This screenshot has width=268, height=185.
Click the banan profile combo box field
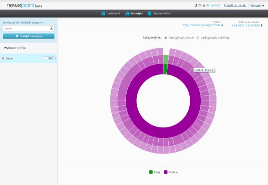click(29, 28)
